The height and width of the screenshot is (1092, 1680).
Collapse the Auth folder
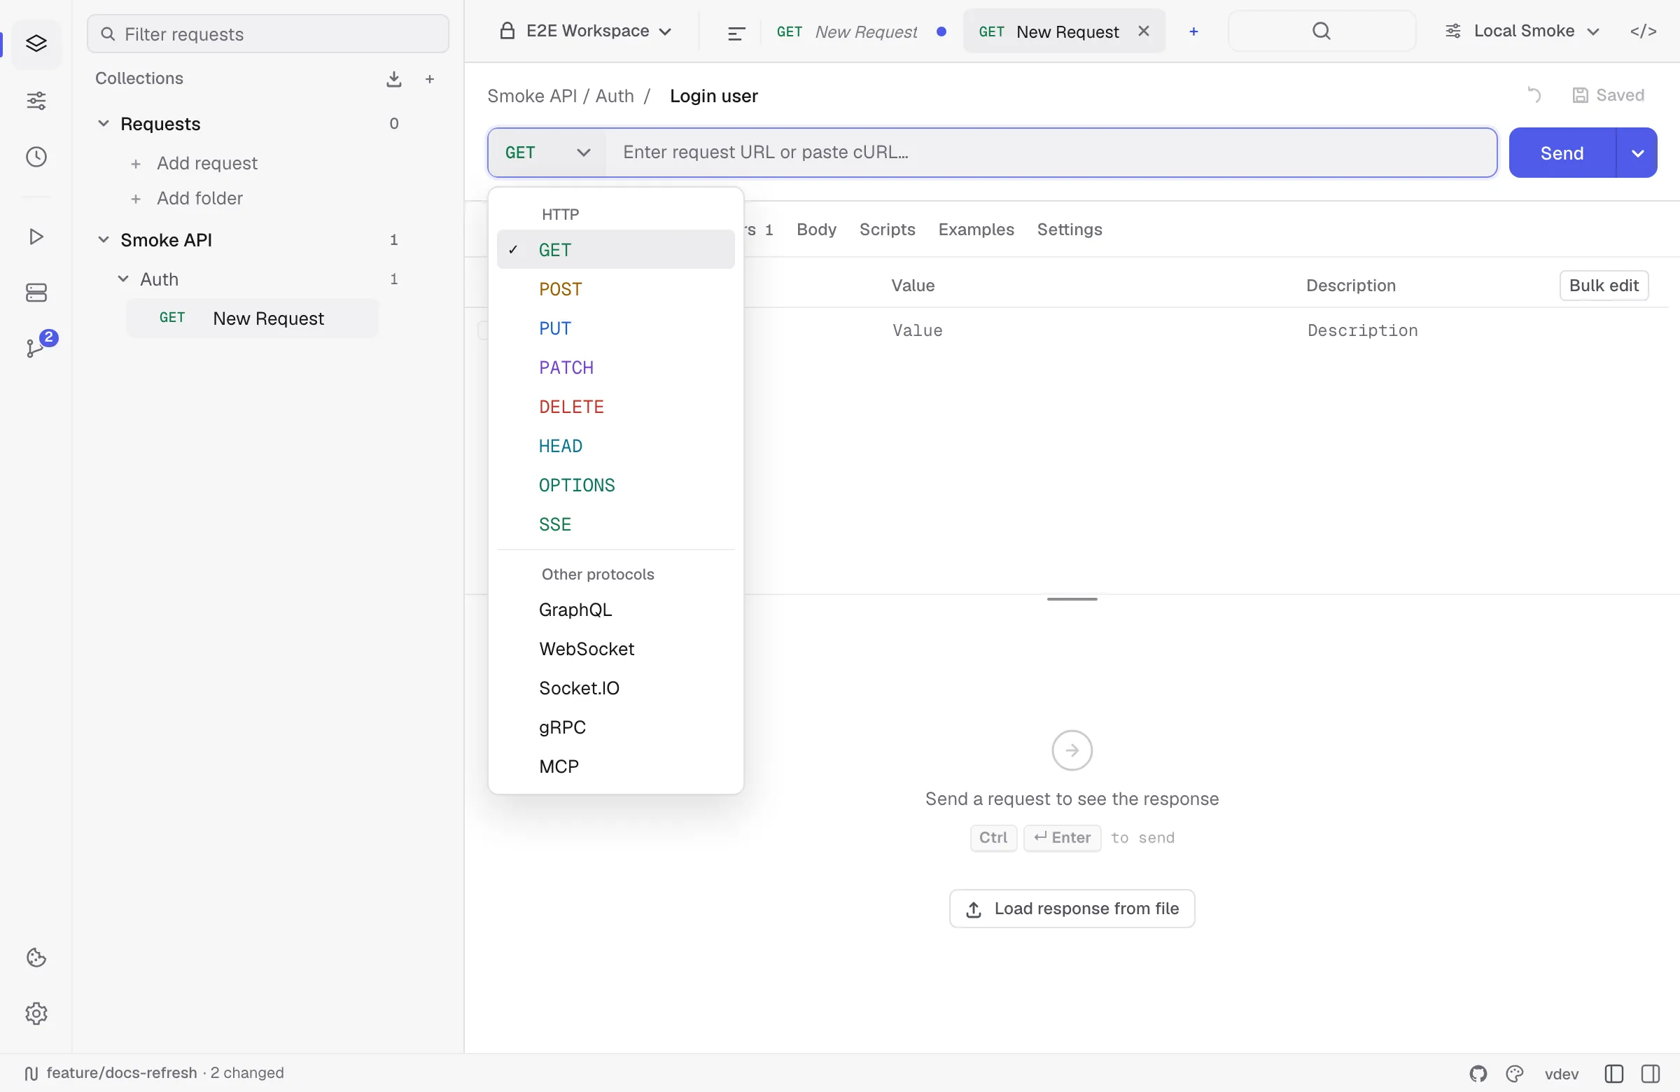[122, 279]
